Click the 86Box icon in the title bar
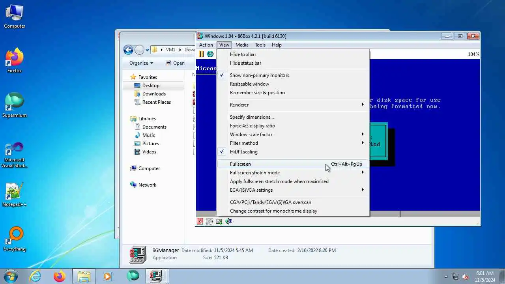The height and width of the screenshot is (284, 505). 200,36
